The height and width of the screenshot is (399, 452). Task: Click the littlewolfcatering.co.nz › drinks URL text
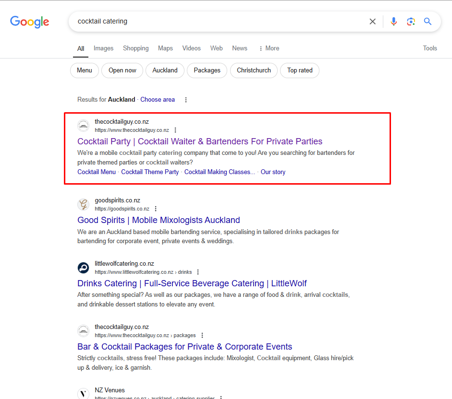tap(143, 272)
